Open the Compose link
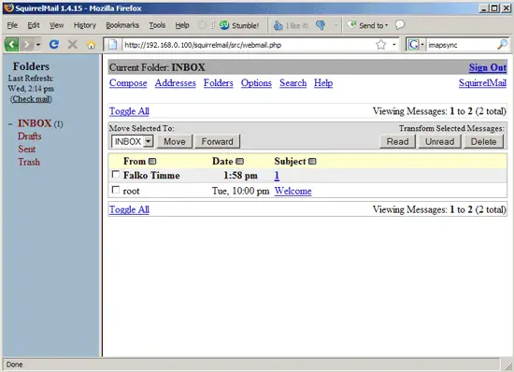The width and height of the screenshot is (514, 372). click(128, 83)
